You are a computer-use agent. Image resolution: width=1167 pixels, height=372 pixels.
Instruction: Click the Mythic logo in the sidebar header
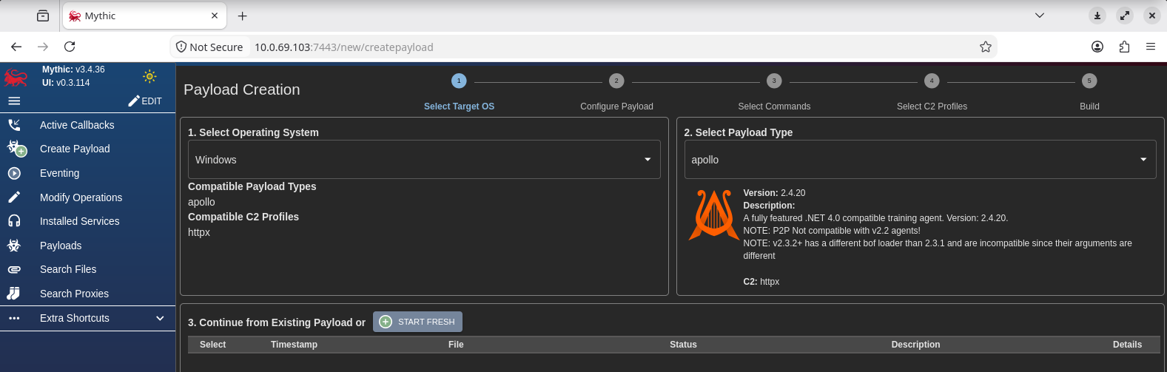[16, 77]
